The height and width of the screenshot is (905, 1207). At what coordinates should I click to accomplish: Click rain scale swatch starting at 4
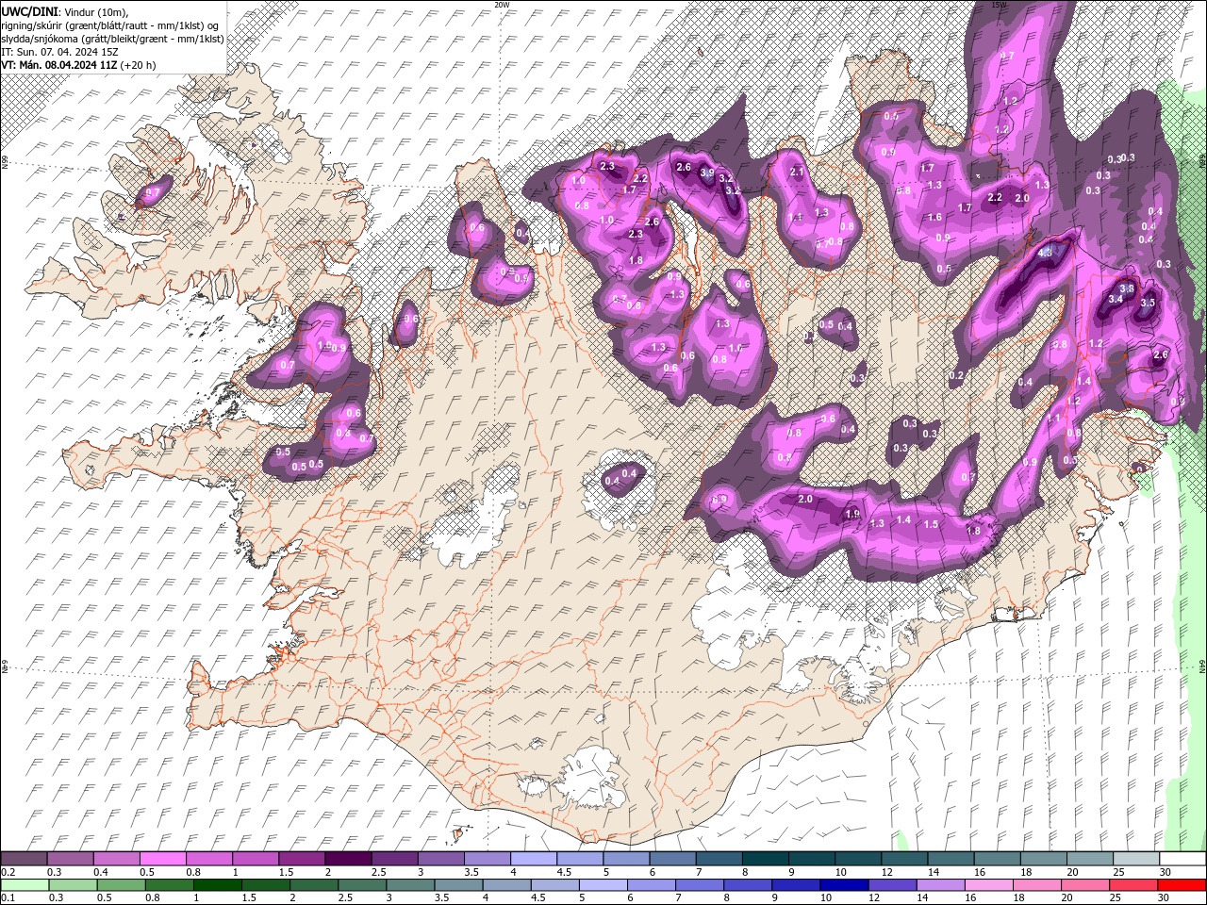(506, 885)
